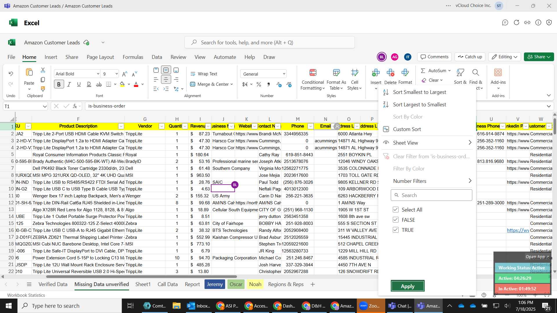Click the Top Align icon
Screen dimensions: 557x313
click(156, 70)
